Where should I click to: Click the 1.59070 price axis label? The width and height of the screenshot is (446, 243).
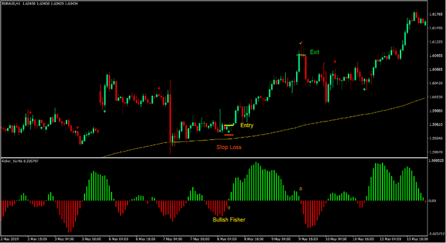point(436,152)
